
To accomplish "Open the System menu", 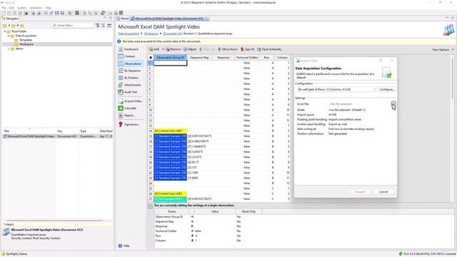I will 22,8.
